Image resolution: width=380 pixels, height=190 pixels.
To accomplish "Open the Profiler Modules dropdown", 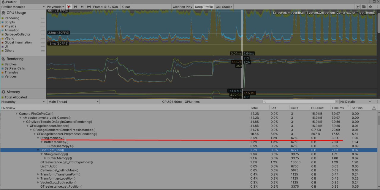I will coord(23,7).
